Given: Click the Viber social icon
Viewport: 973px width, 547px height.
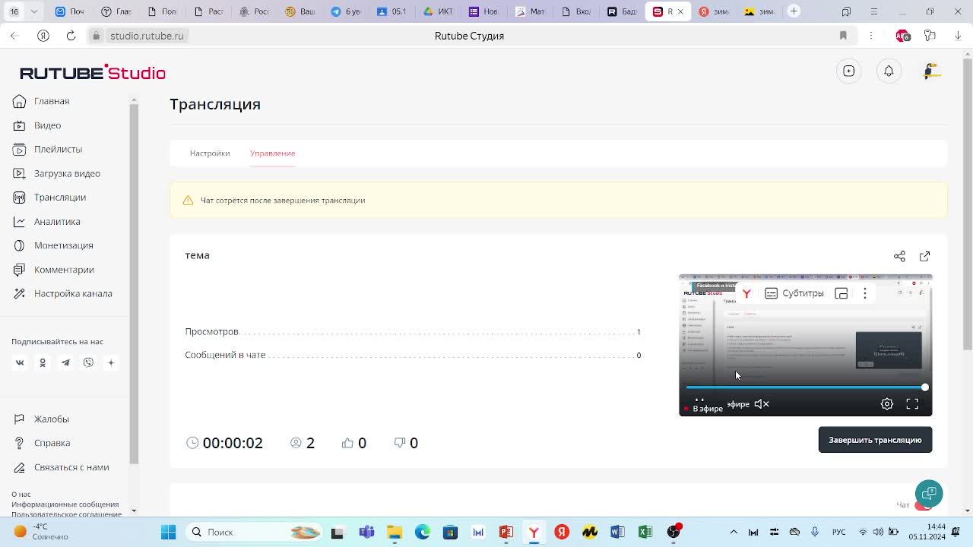Looking at the screenshot, I should pos(88,363).
